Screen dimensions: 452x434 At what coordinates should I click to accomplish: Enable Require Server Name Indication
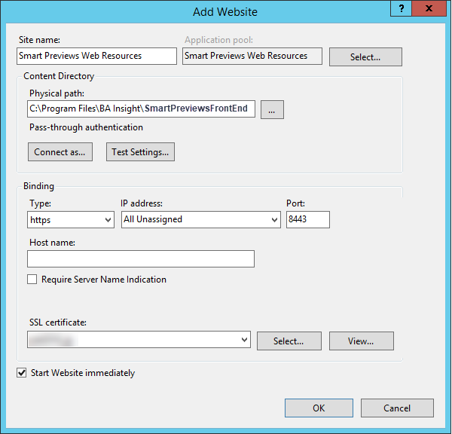click(32, 280)
